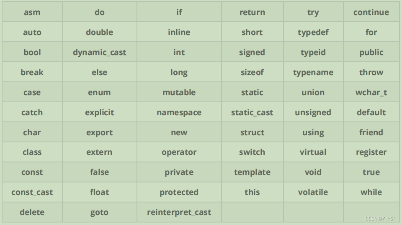The image size is (402, 225).
Task: Select the "dynamic_cast" table cell
Action: [x=99, y=52]
